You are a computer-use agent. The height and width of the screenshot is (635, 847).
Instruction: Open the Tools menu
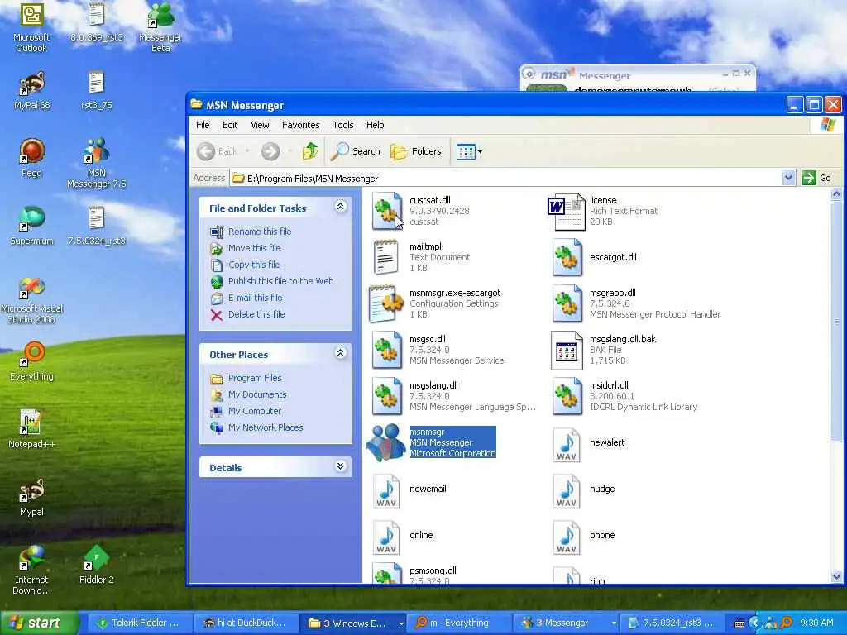pos(343,125)
